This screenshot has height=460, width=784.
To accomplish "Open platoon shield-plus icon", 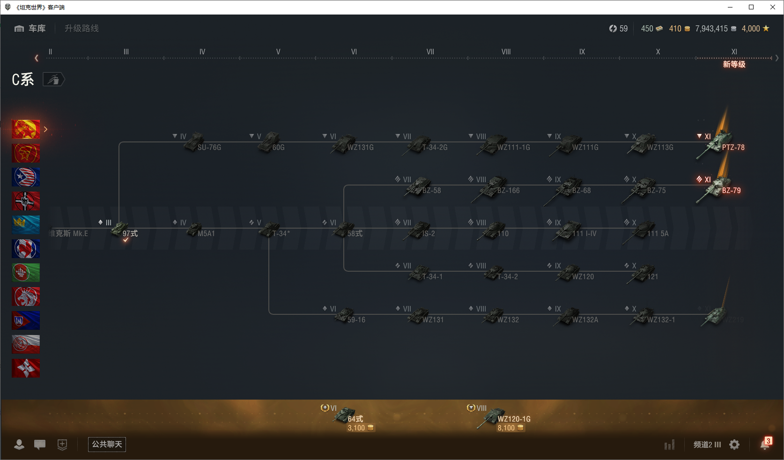I will click(62, 445).
